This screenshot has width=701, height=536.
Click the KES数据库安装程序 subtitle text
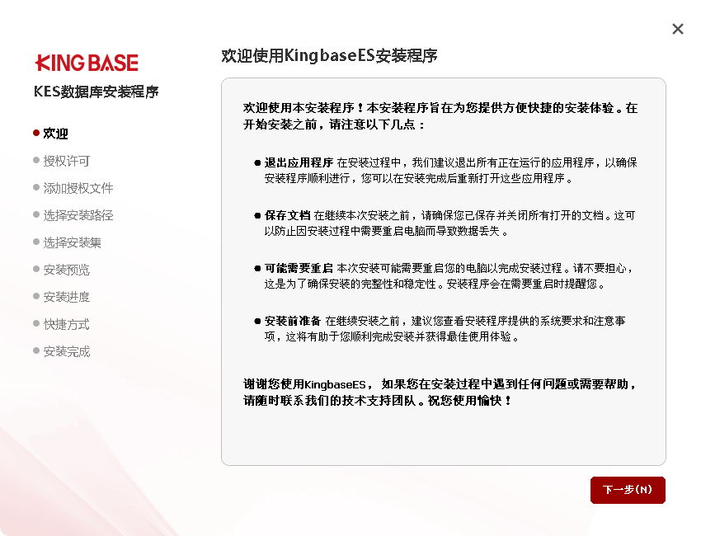click(96, 92)
